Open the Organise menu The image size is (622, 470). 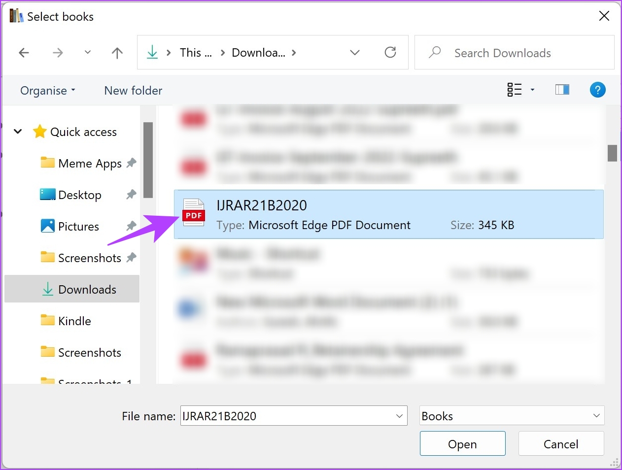click(48, 91)
